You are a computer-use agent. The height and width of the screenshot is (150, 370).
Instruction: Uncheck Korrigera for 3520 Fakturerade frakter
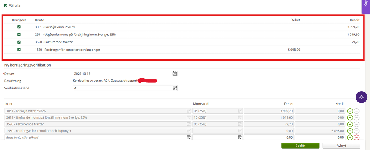(19, 42)
